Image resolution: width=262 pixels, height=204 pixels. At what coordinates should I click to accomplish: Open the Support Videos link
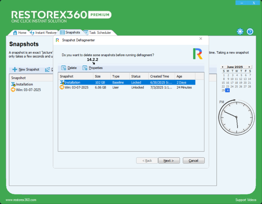click(246, 200)
